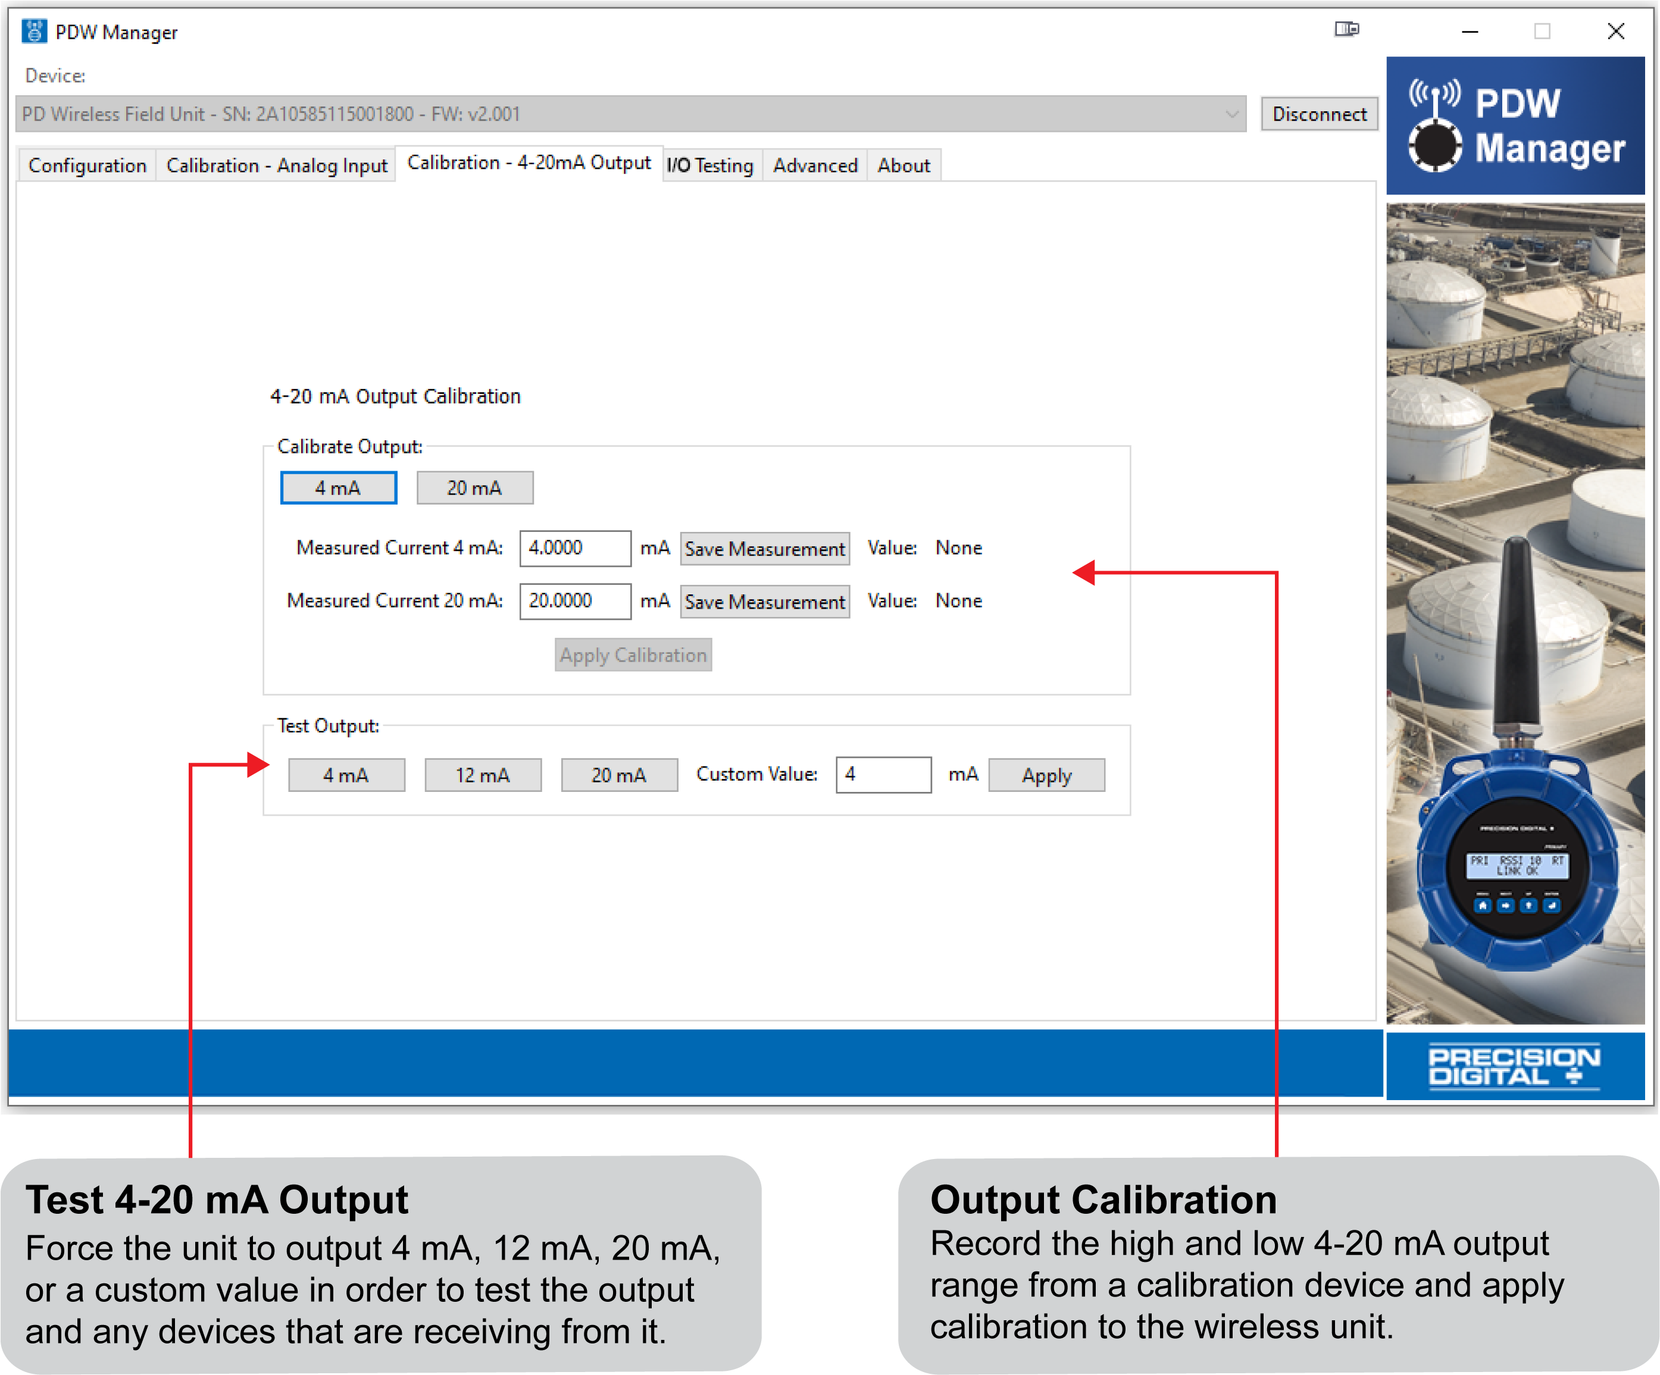Open the Device selection dropdown
The image size is (1660, 1375).
tap(630, 114)
